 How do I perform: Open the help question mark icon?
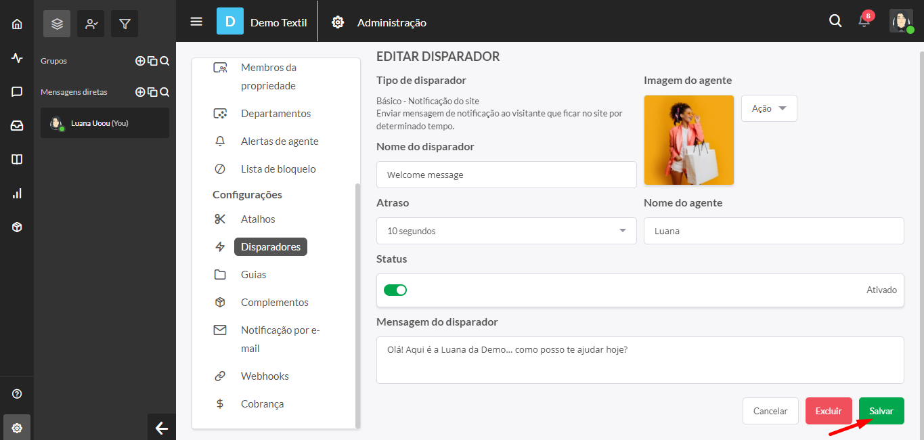click(x=17, y=394)
